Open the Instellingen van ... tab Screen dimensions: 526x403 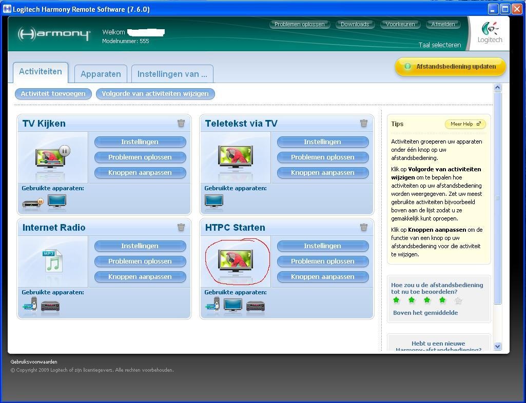click(172, 74)
